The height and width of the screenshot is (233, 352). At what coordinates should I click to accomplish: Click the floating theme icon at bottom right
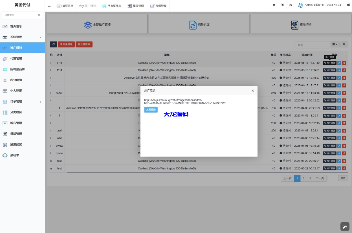click(345, 226)
